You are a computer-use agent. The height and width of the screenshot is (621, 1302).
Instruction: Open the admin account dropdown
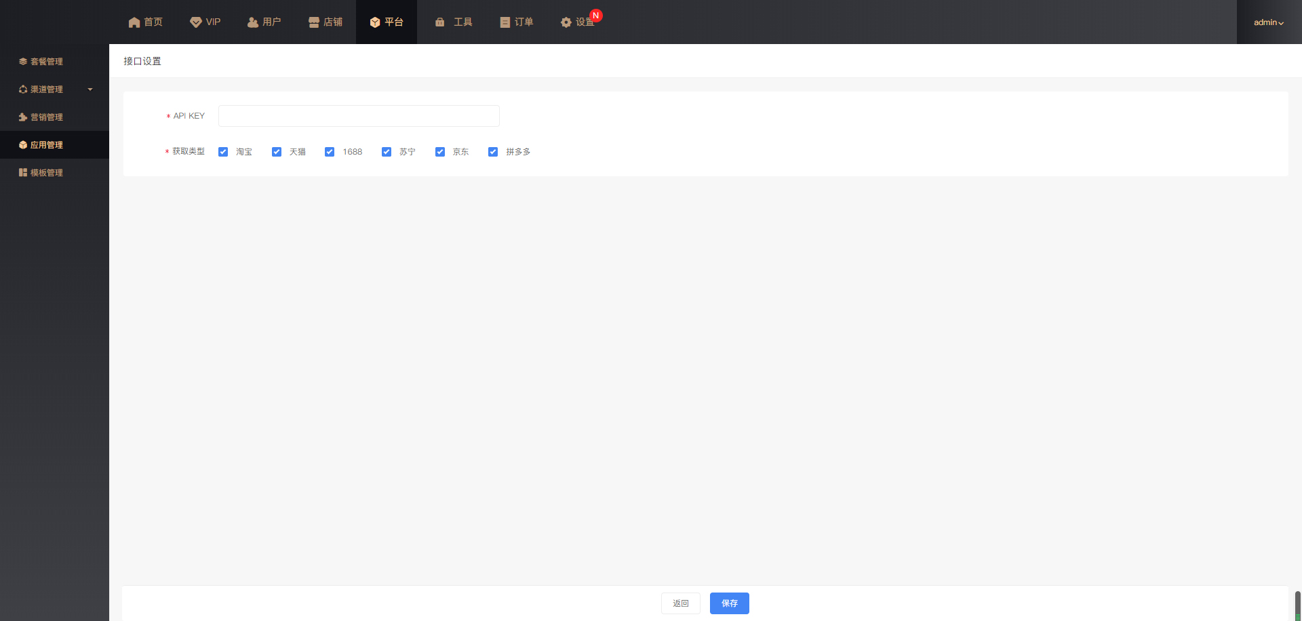pos(1268,22)
